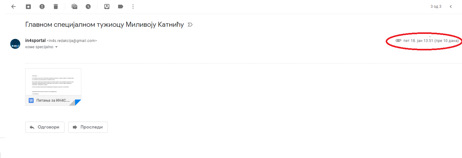This screenshot has height=158, width=462.
Task: Click the paperclip attachment indicator near date
Action: pos(398,41)
